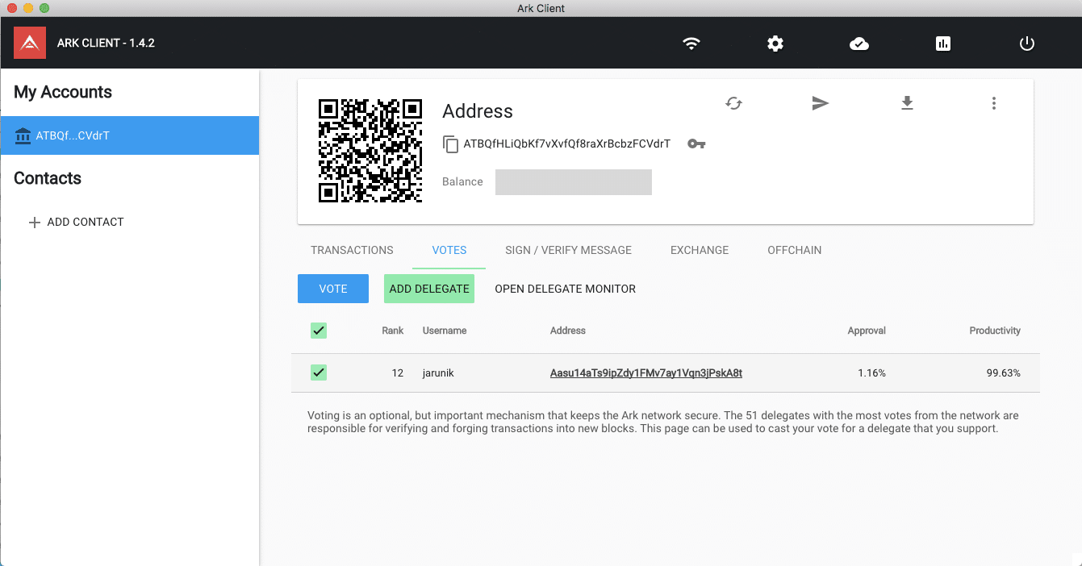Click the power exit icon
Image resolution: width=1082 pixels, height=566 pixels.
[1027, 44]
